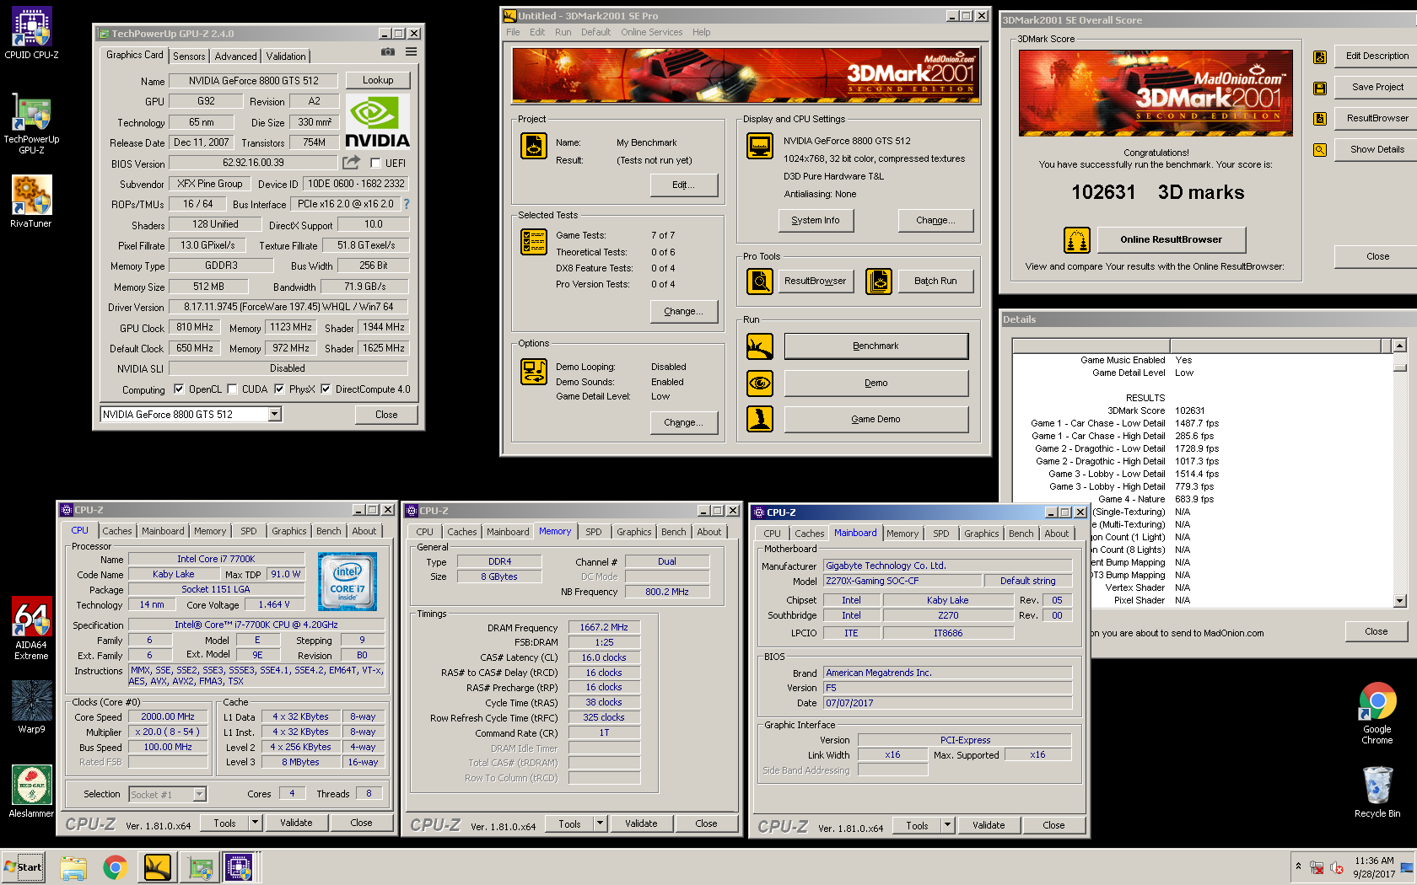The width and height of the screenshot is (1417, 885).
Task: Click the Benchmark run icon
Action: click(x=760, y=346)
